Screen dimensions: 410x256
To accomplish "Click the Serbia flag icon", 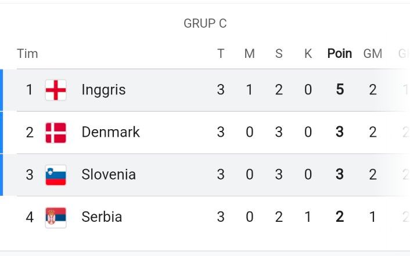I will (56, 217).
